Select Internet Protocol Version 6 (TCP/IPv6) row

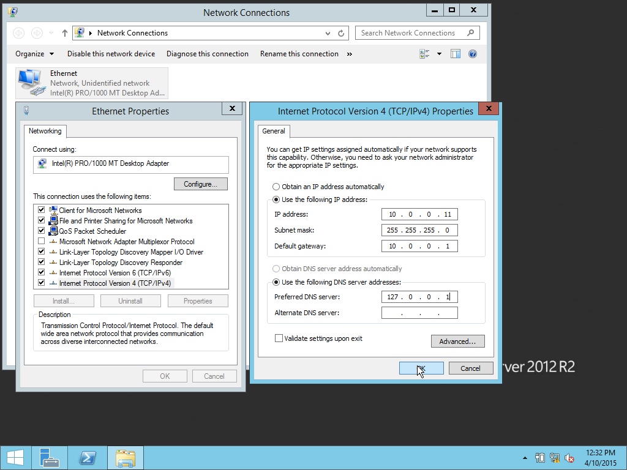[115, 272]
